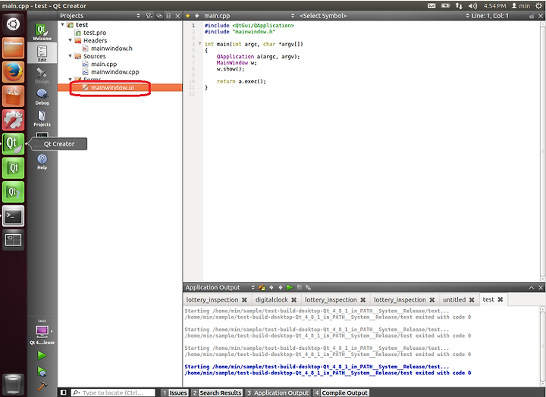Open Terminal from Ubuntu dock

coord(13,216)
